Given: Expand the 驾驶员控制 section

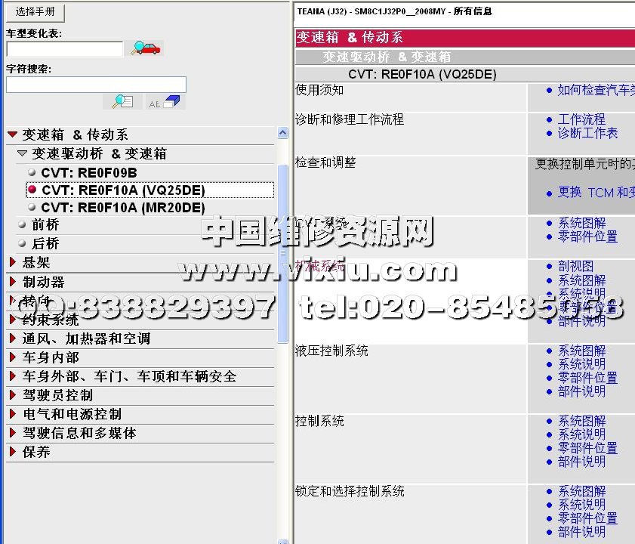Looking at the screenshot, I should point(13,395).
